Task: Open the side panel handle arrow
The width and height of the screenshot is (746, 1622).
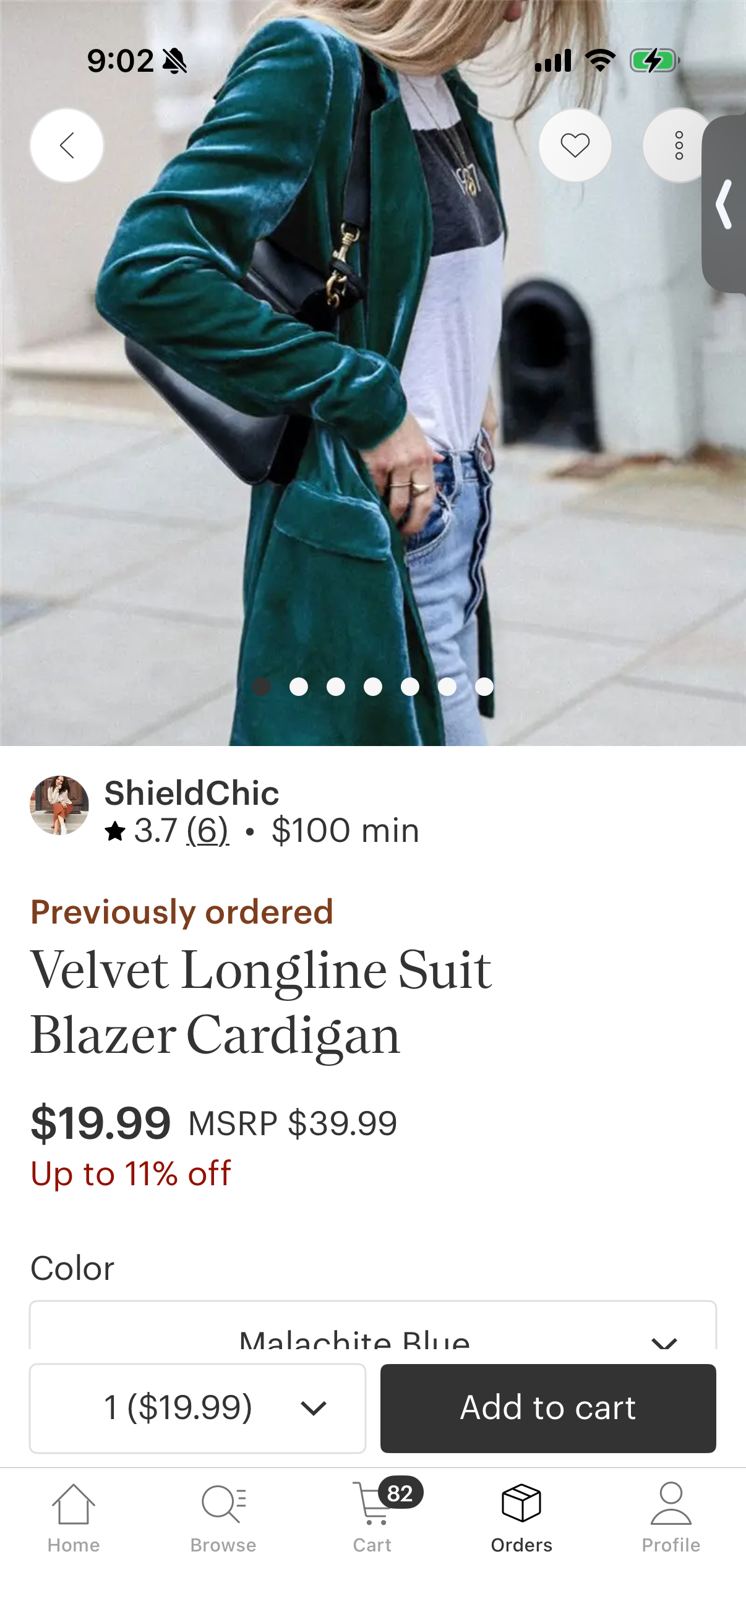Action: click(724, 204)
